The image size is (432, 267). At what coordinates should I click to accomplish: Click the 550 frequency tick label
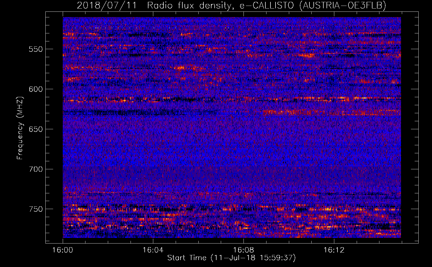click(36, 49)
